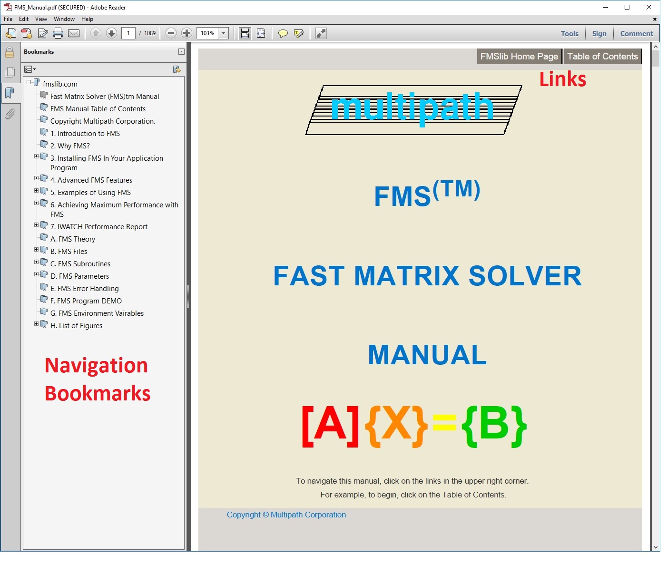667x584 pixels.
Task: Show page thumbnails panel icon
Action: (x=10, y=73)
